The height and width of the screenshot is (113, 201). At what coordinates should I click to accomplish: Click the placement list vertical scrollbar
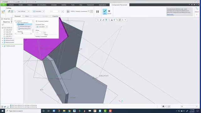coord(33,26)
